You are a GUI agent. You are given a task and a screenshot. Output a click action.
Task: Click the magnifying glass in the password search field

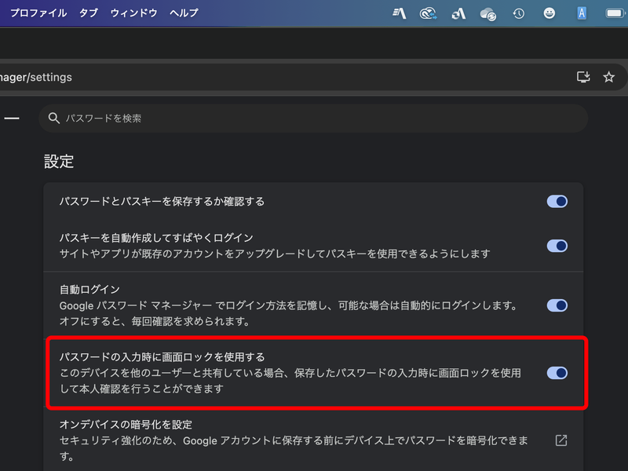(53, 118)
